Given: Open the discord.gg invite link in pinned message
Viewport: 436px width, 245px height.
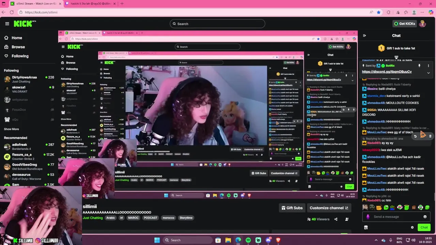Looking at the screenshot, I should click(x=387, y=72).
